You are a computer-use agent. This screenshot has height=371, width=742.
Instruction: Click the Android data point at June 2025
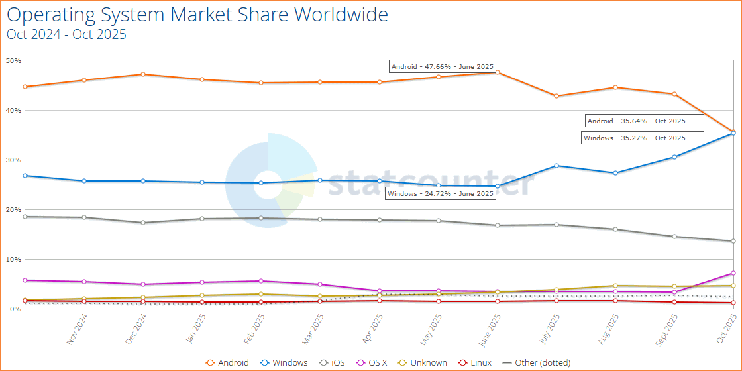pyautogui.click(x=497, y=72)
